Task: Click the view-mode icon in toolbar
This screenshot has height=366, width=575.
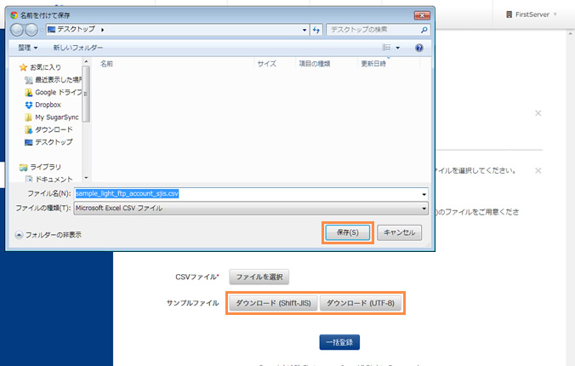Action: [386, 48]
